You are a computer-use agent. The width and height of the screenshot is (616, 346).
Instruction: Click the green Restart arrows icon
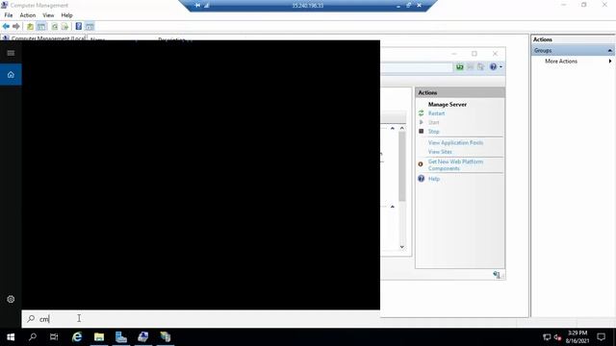pyautogui.click(x=422, y=113)
